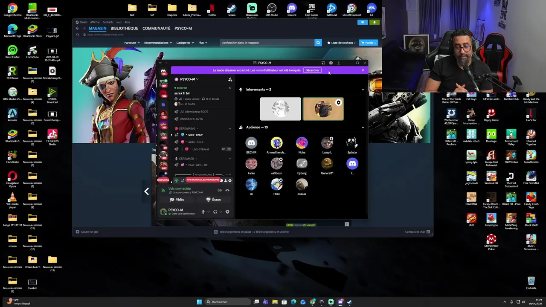Select Noha avatar in Audience

302,143
